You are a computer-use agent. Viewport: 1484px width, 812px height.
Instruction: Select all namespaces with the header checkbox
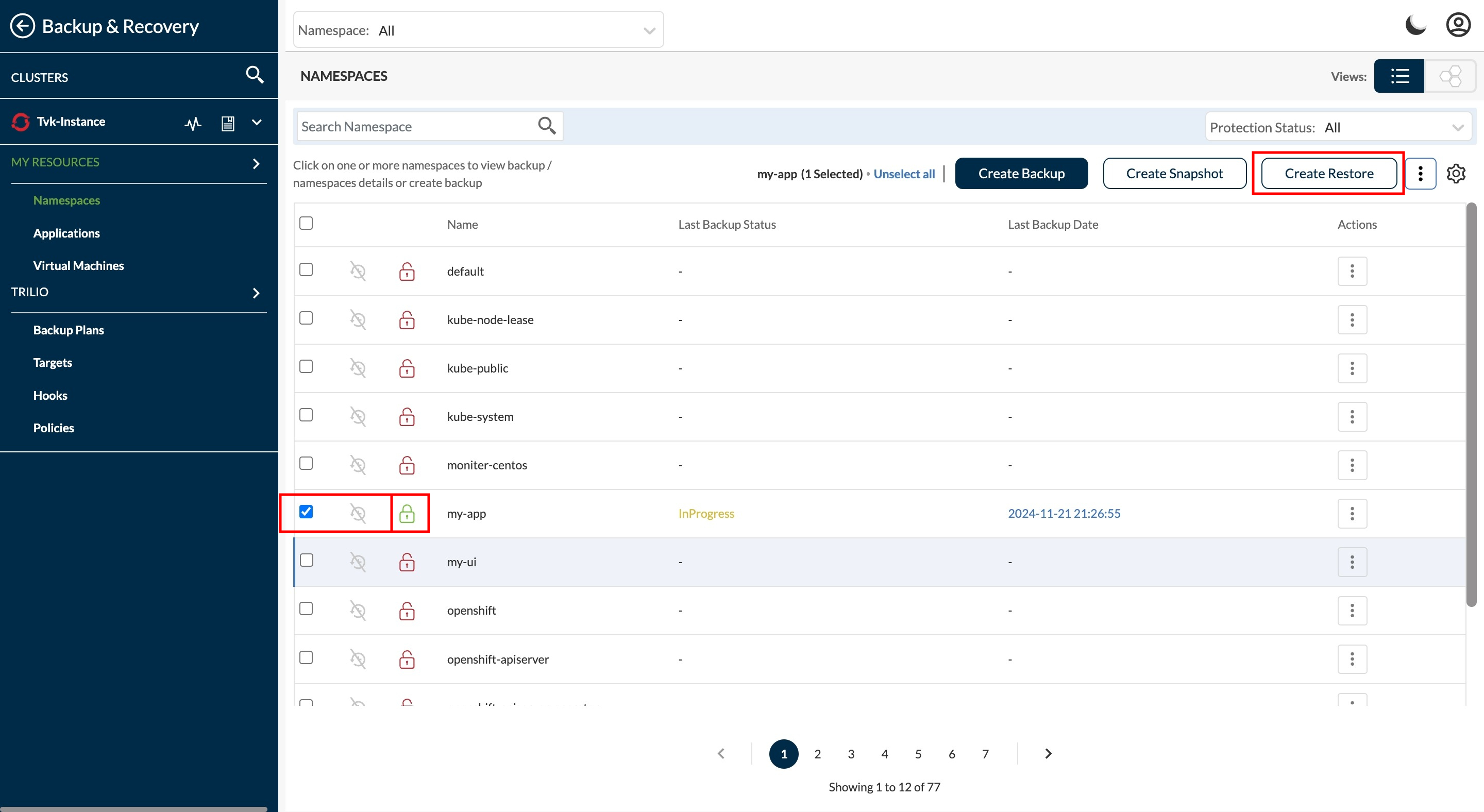tap(306, 223)
